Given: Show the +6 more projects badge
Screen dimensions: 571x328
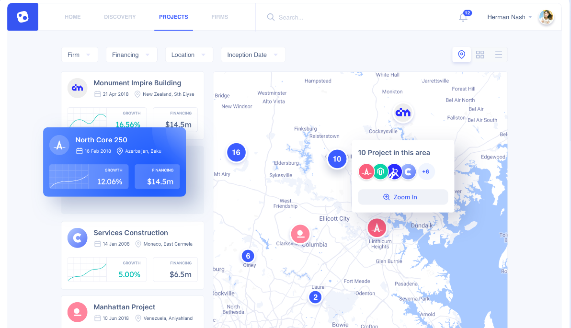Looking at the screenshot, I should pyautogui.click(x=426, y=171).
